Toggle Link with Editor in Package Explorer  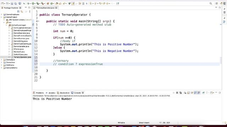[22, 12]
